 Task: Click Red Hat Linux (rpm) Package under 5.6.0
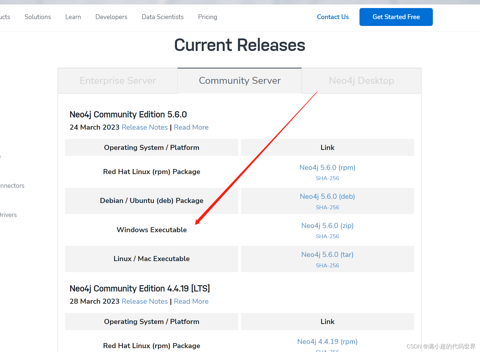tap(152, 172)
